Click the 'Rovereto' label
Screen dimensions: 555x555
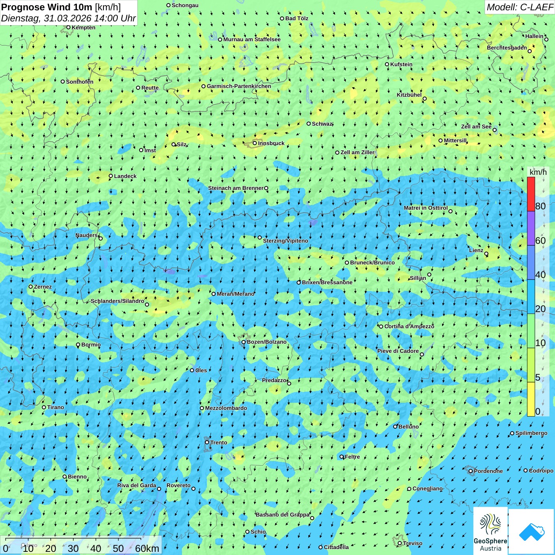point(178,485)
